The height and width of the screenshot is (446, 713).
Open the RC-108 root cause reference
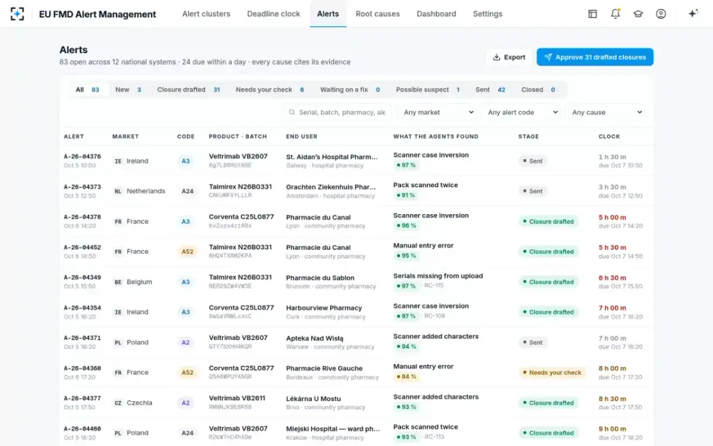pos(434,316)
